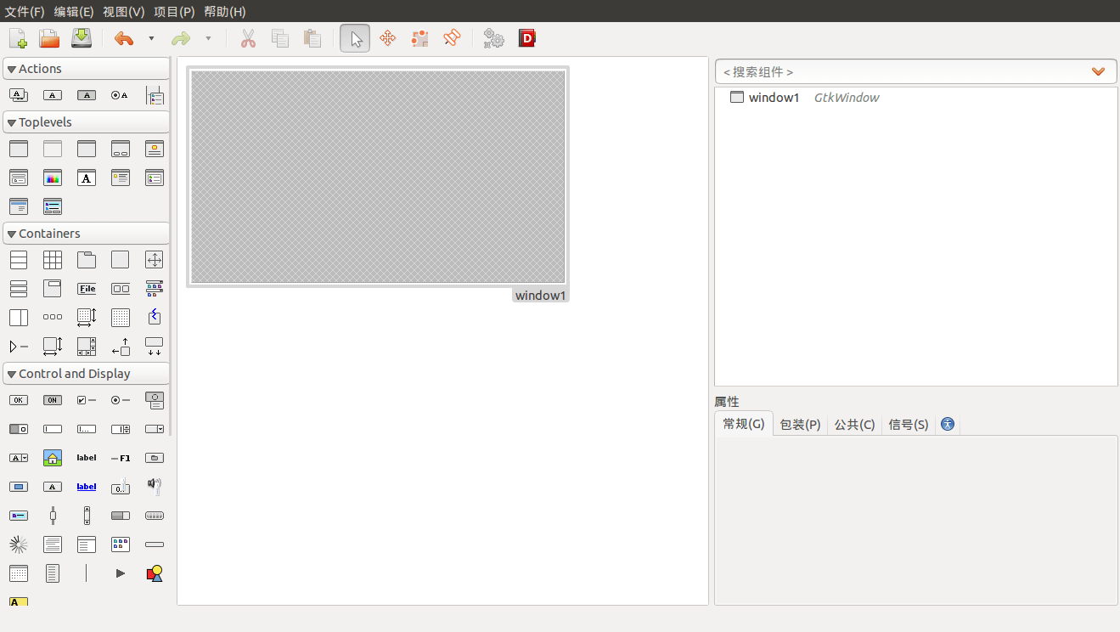Screen dimensions: 1120x632
Task: Switch to the 信号(S) properties tab
Action: [x=908, y=424]
